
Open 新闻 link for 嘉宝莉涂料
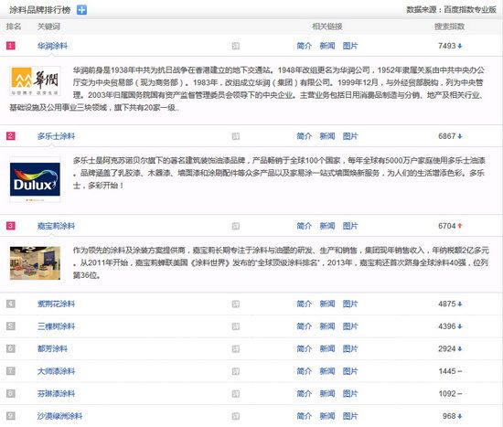pos(327,226)
